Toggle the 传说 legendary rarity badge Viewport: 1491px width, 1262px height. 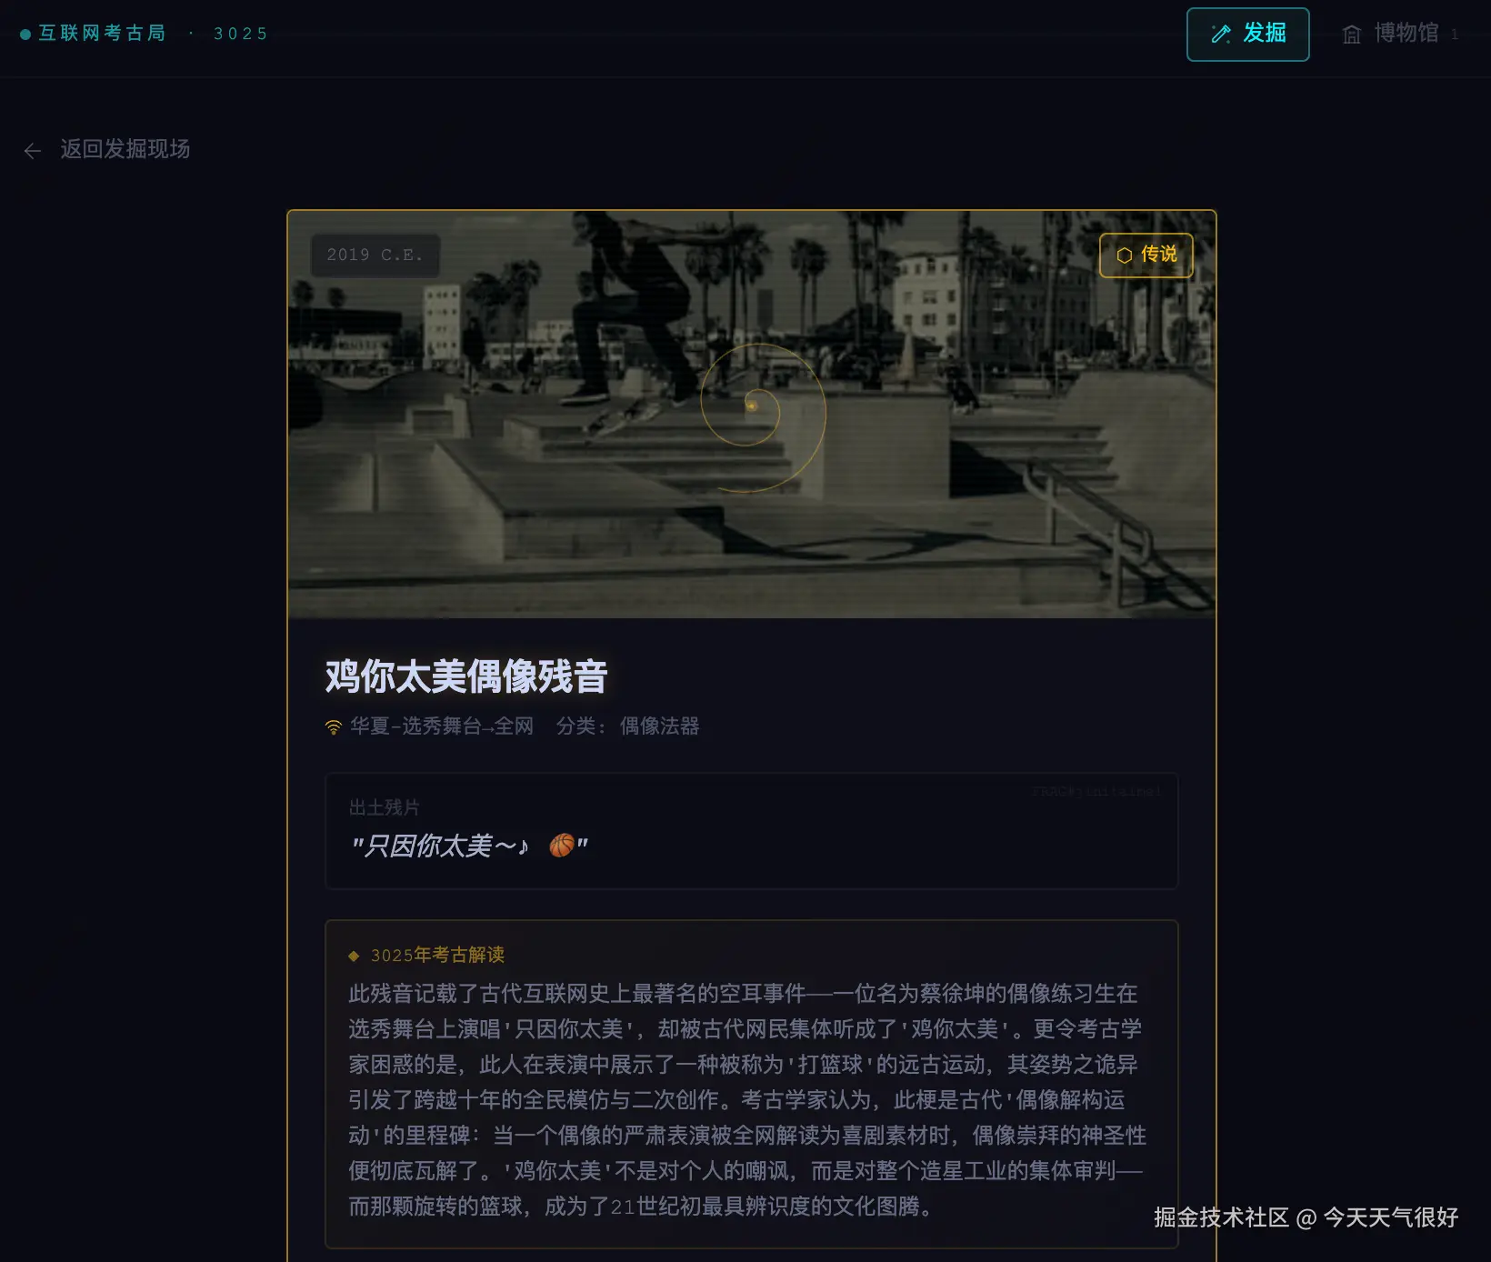click(x=1146, y=255)
